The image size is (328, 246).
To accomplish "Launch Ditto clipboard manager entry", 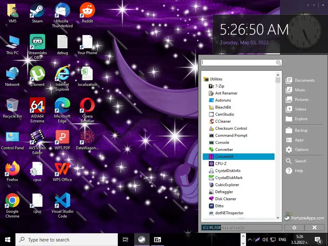I will 216,206.
